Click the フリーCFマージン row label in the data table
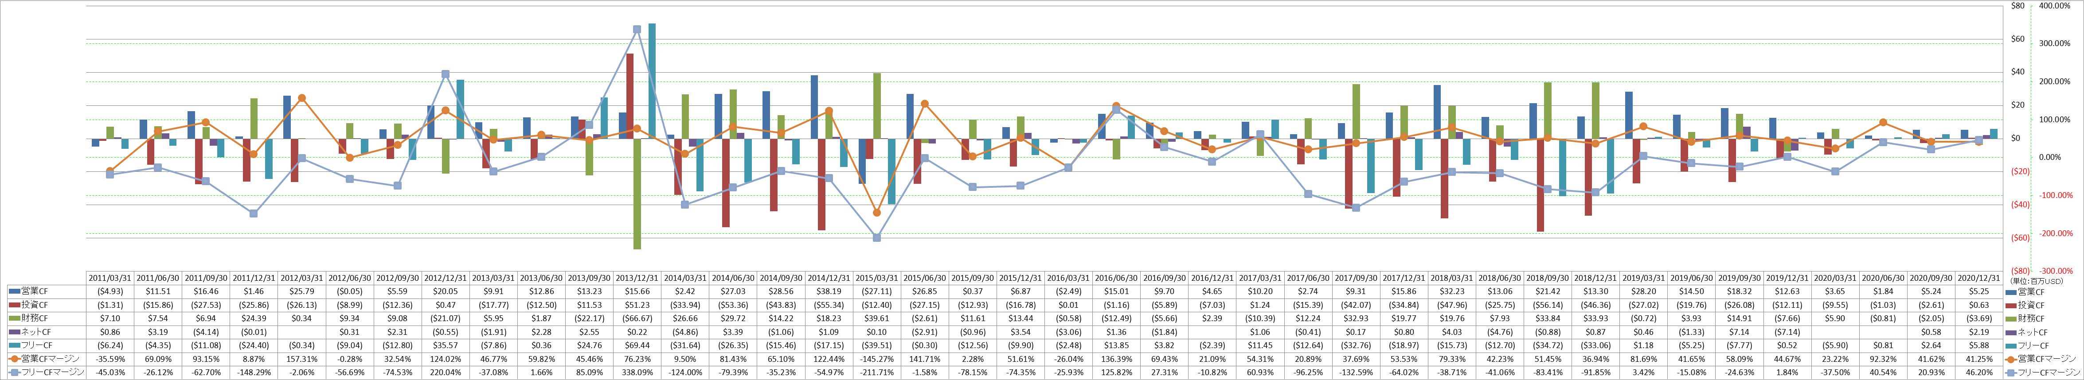The height and width of the screenshot is (380, 2084). tap(53, 373)
